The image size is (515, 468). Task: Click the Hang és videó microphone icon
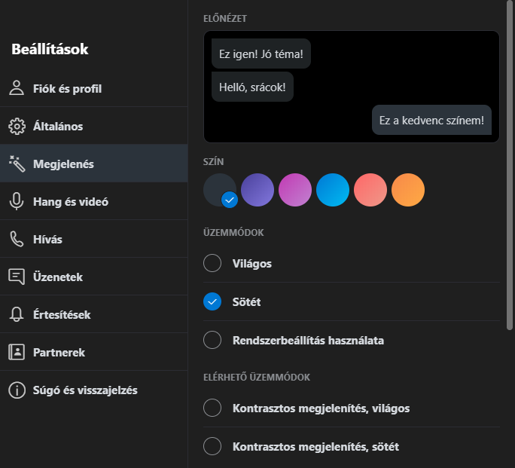pos(17,201)
